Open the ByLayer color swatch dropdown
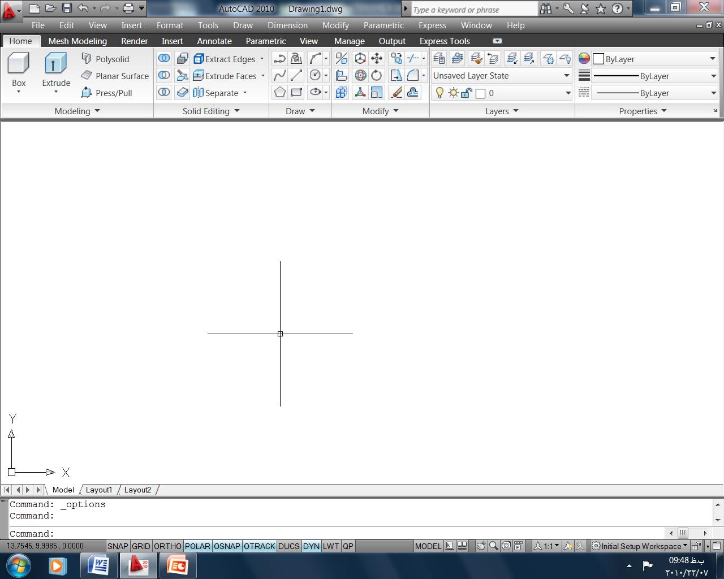This screenshot has width=724, height=579. tap(654, 59)
